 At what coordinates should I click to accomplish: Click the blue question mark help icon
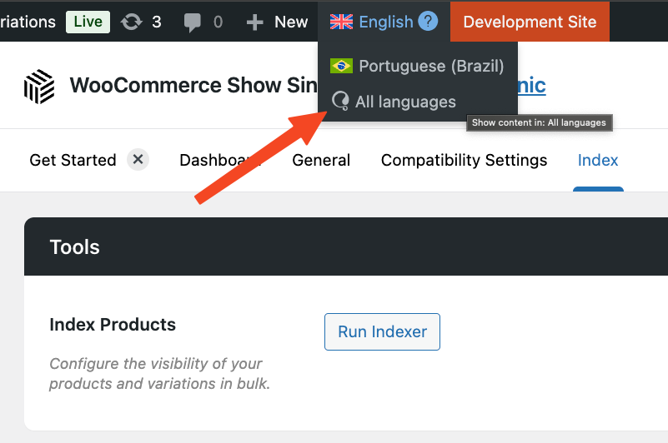click(x=428, y=21)
